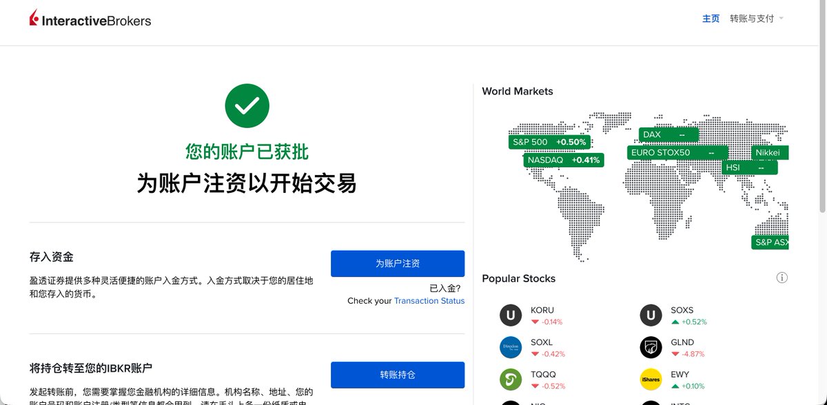827x405 pixels.
Task: Click the GLND stock icon
Action: 651,347
